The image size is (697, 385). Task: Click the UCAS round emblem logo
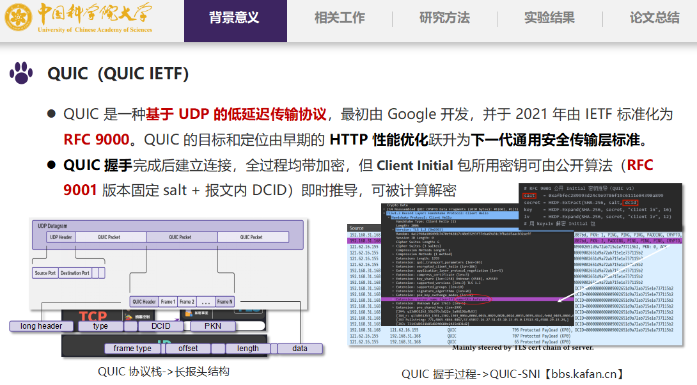19,17
